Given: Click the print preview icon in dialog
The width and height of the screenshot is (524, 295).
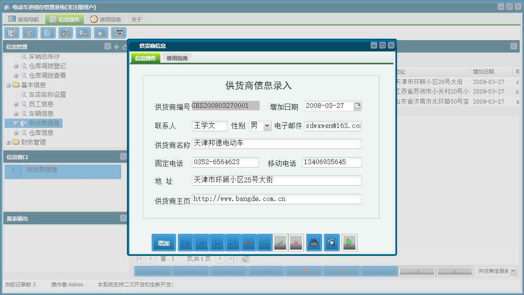Looking at the screenshot, I should [x=332, y=242].
